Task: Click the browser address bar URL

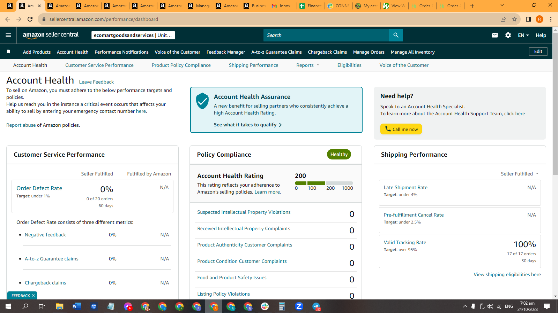Action: (x=104, y=19)
